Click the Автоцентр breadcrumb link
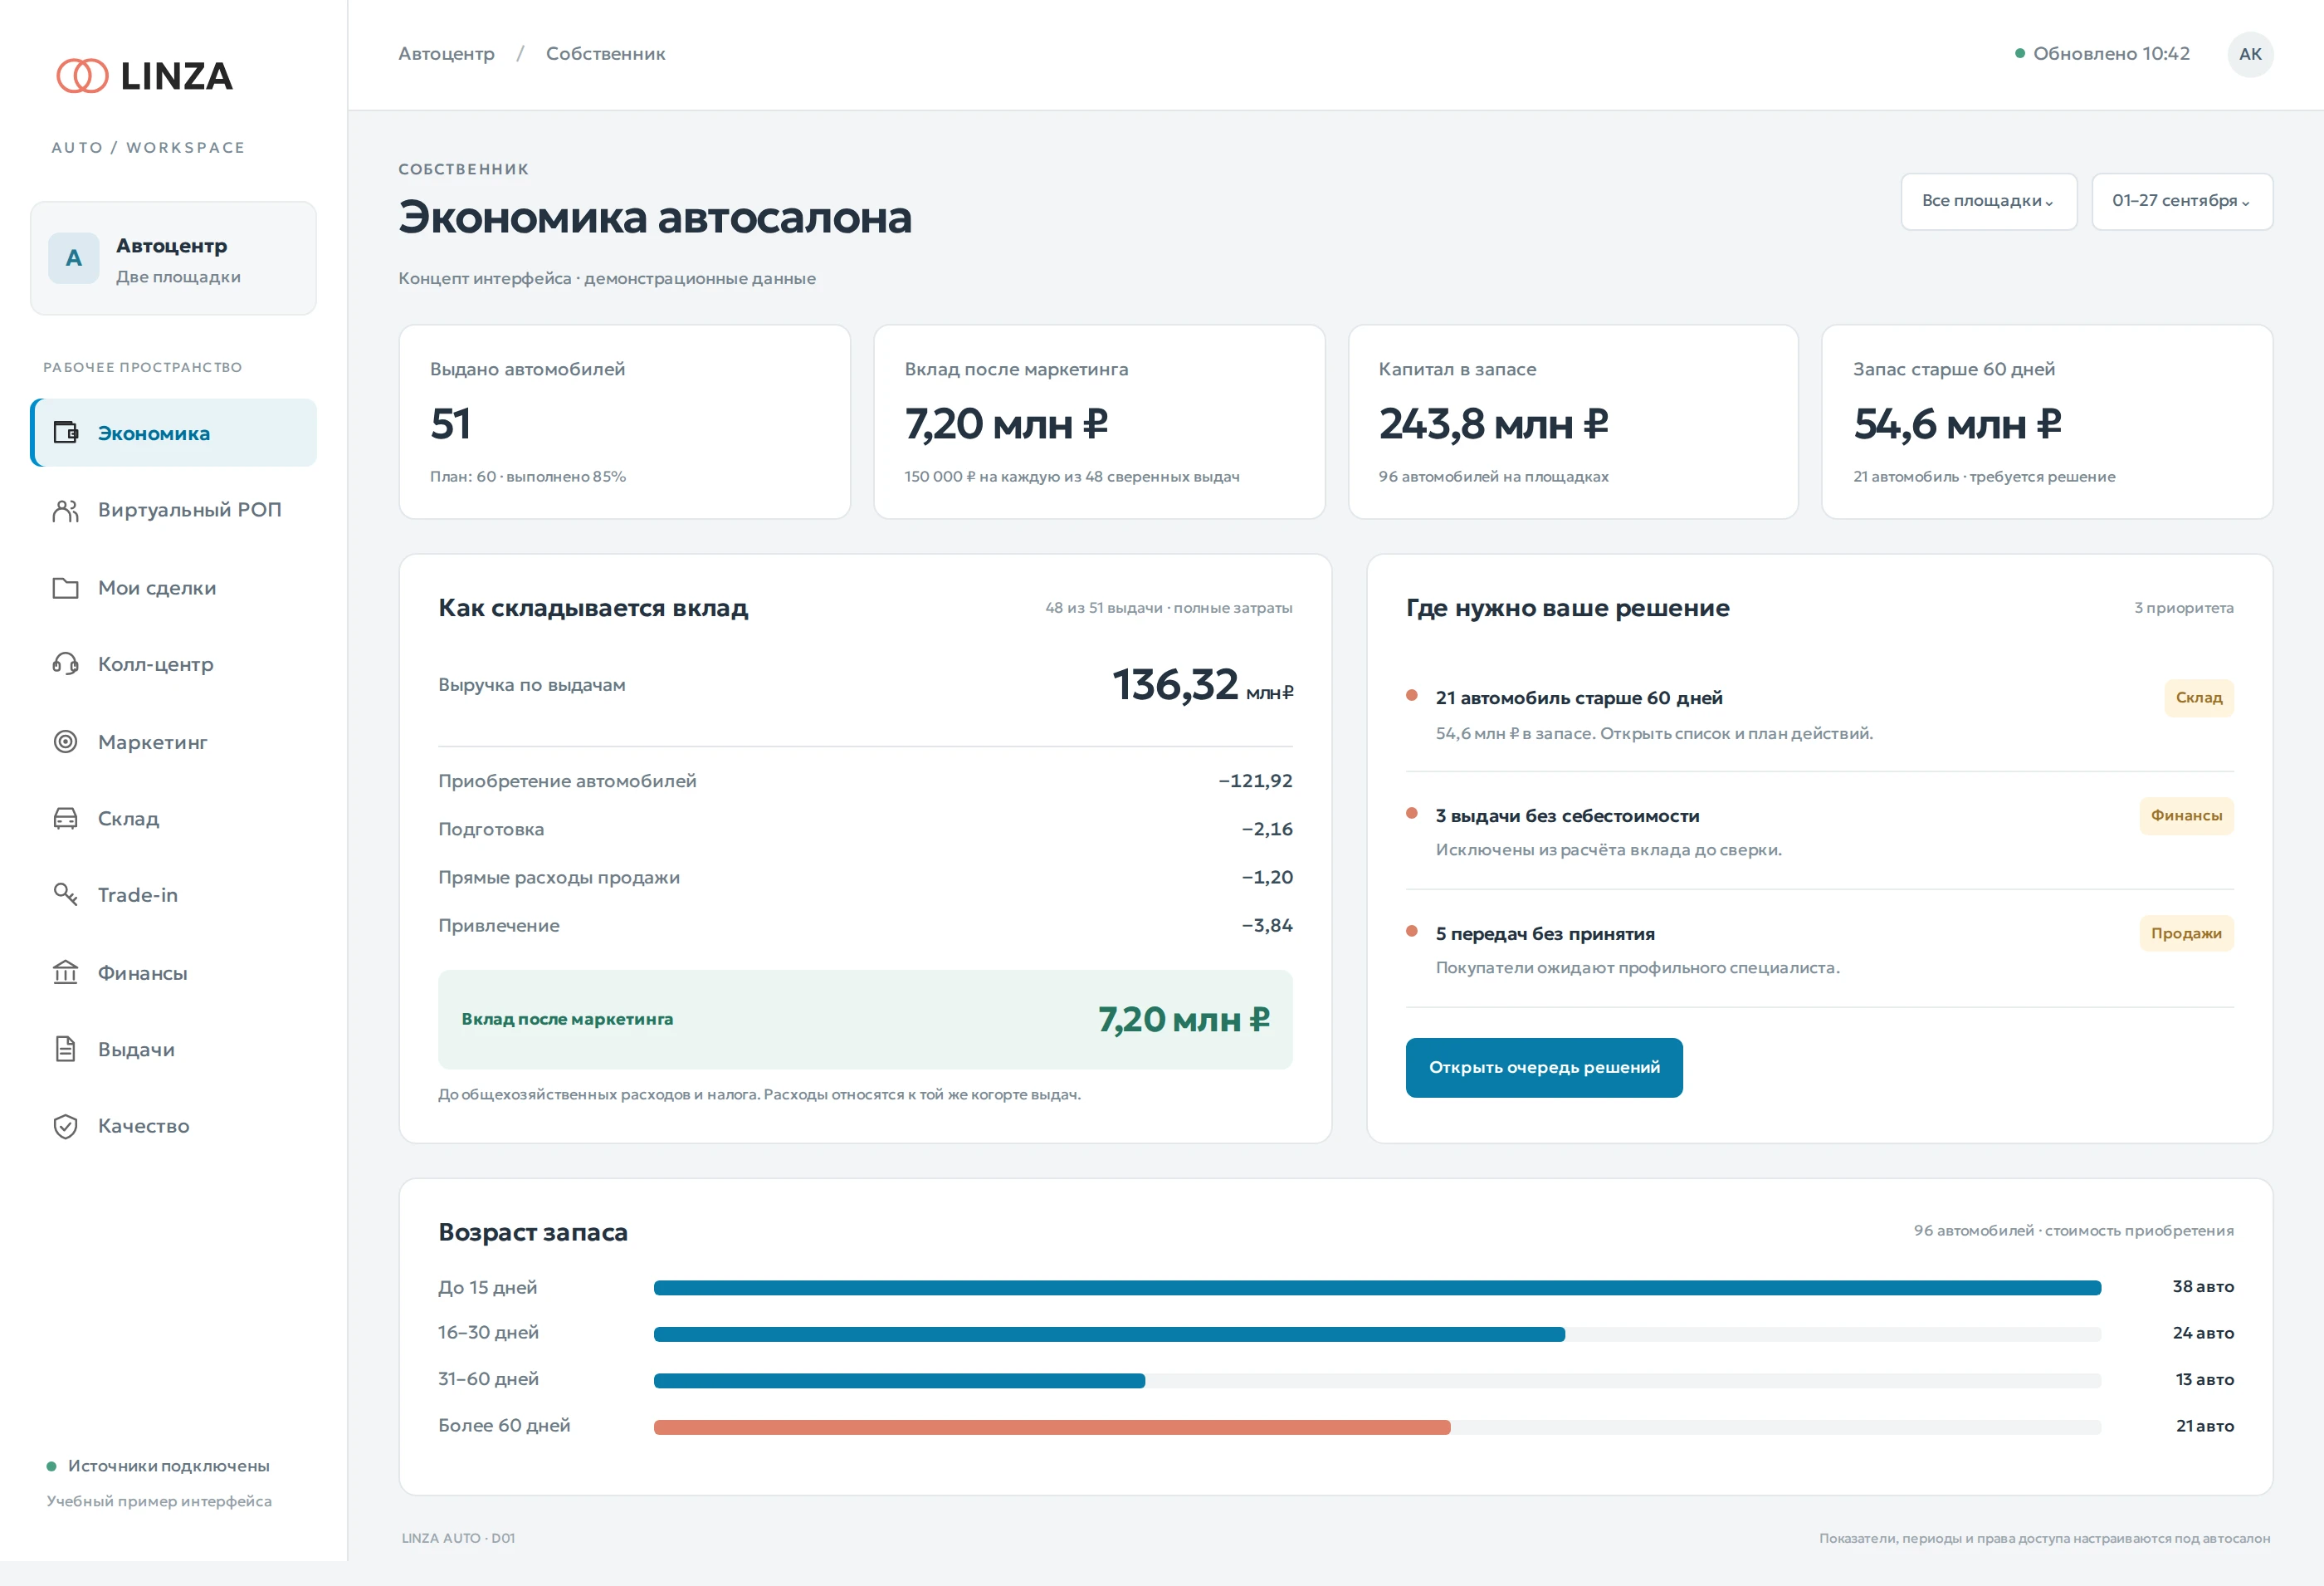This screenshot has width=2324, height=1586. (x=446, y=54)
